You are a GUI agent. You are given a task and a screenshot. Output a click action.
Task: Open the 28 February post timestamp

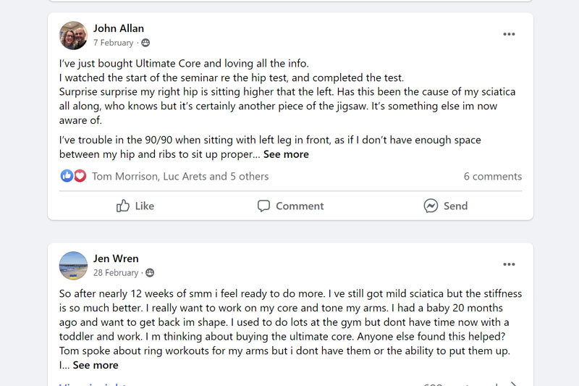coord(116,273)
